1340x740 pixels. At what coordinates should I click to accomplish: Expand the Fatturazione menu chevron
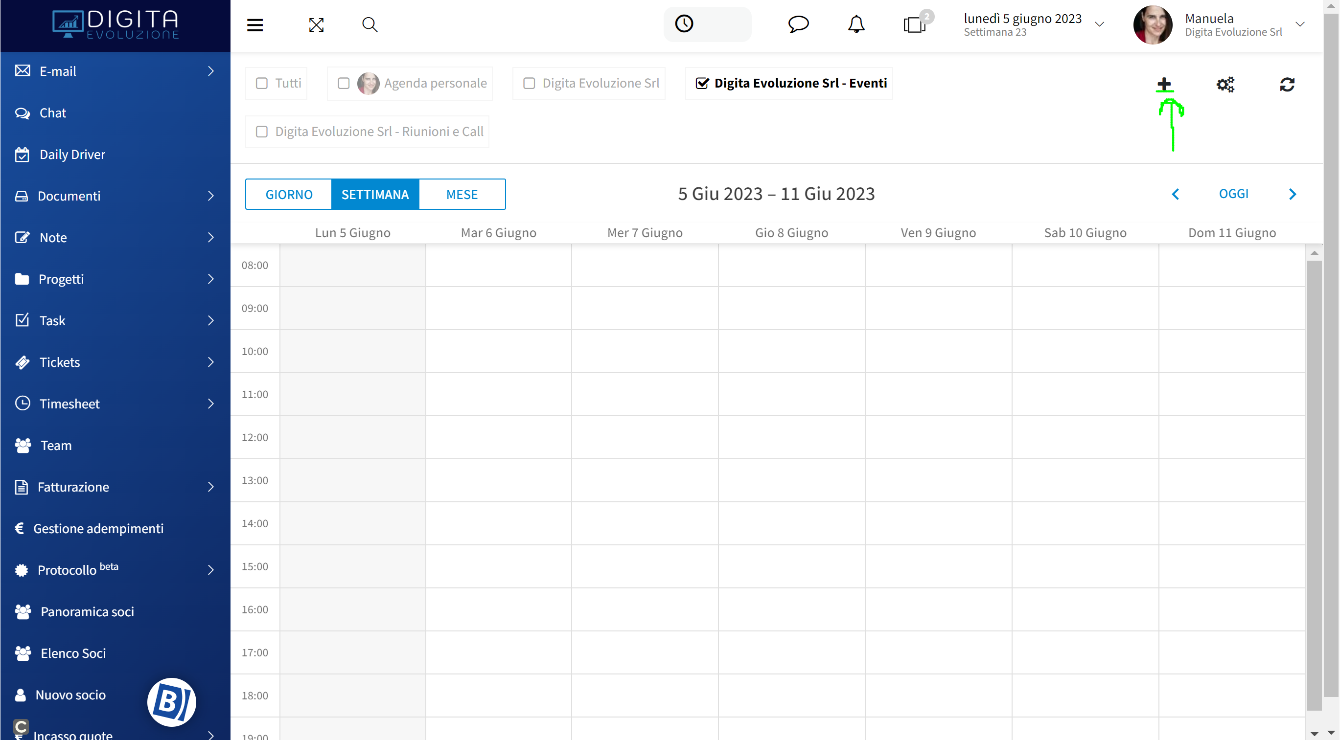coord(210,487)
